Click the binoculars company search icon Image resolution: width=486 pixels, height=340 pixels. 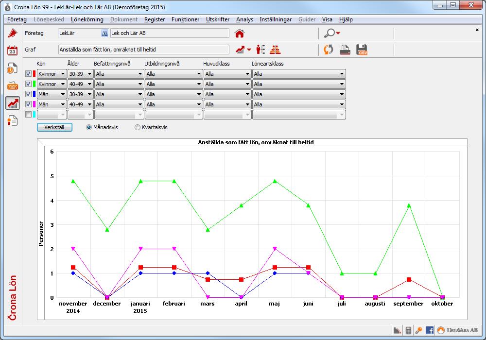(105, 33)
